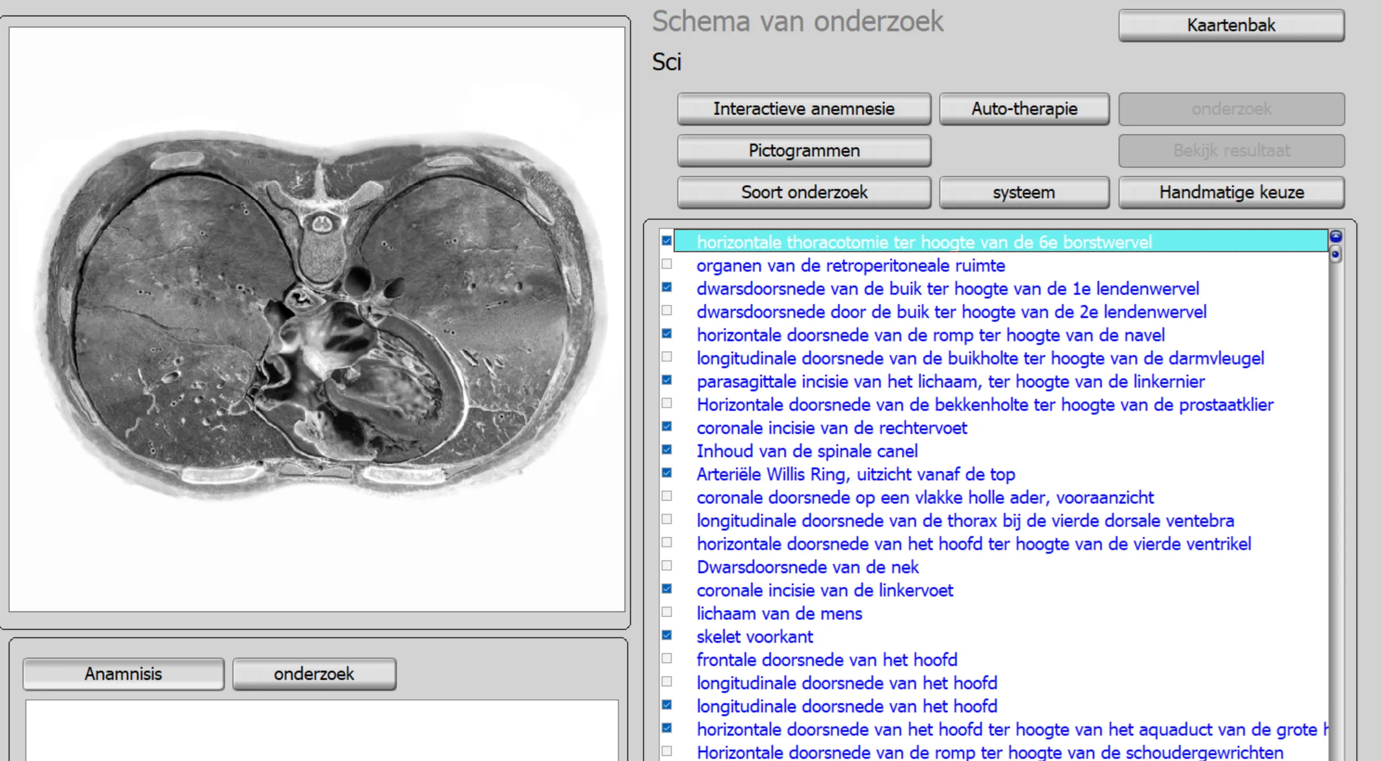Check the Dwarsdoorsnede van de nek box

pyautogui.click(x=667, y=565)
